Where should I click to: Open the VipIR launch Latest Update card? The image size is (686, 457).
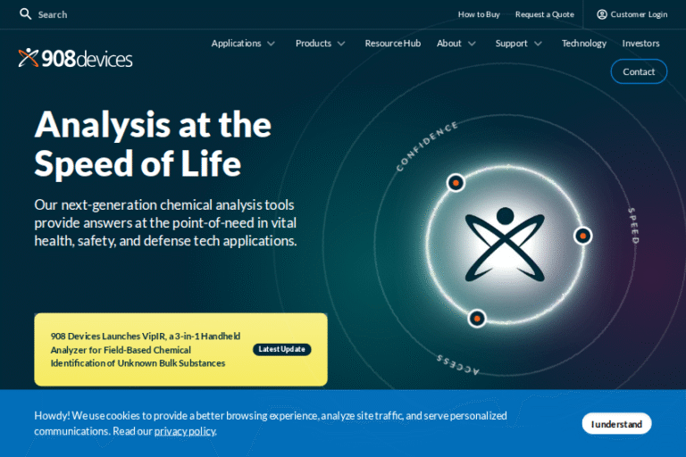point(180,349)
